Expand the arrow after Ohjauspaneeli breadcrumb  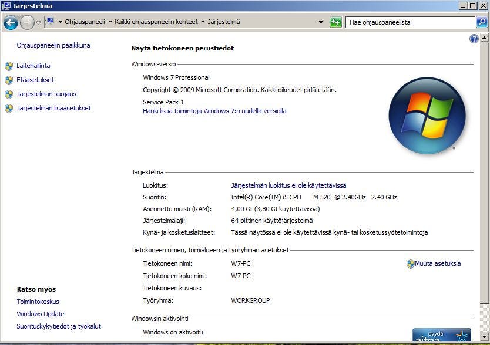point(110,22)
